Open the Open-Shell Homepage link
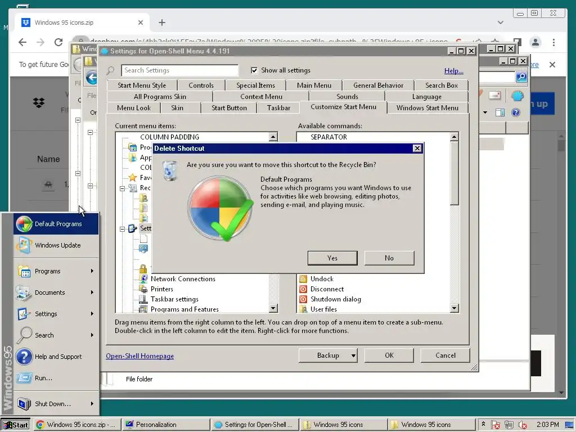Image resolution: width=576 pixels, height=432 pixels. 139,356
